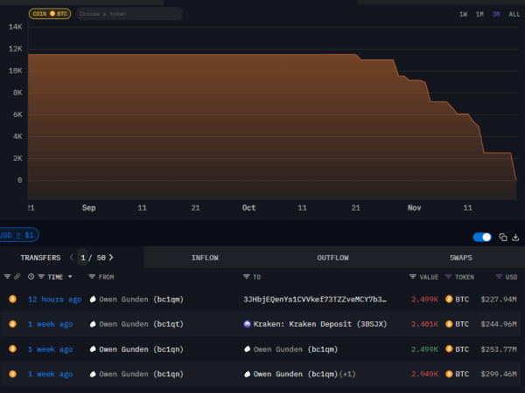Click the leftmost filter icon in the header row
Screen dimensions: 525x393
(7, 276)
